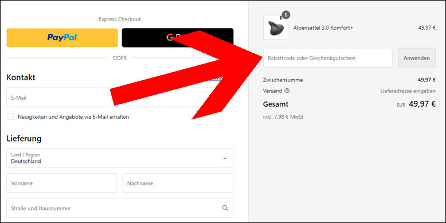This screenshot has height=223, width=446.
Task: Click the quantity badge on the saddle
Action: [x=286, y=15]
